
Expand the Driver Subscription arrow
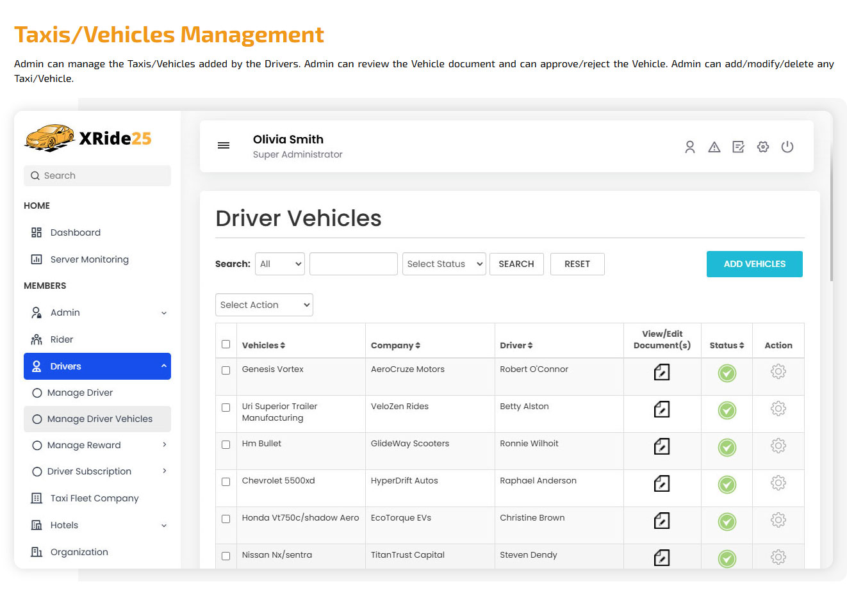pyautogui.click(x=165, y=471)
